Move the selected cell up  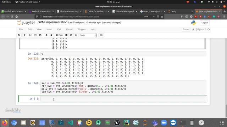(x=46, y=35)
